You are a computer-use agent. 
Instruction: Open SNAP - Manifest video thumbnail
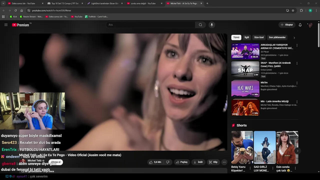pos(245,69)
